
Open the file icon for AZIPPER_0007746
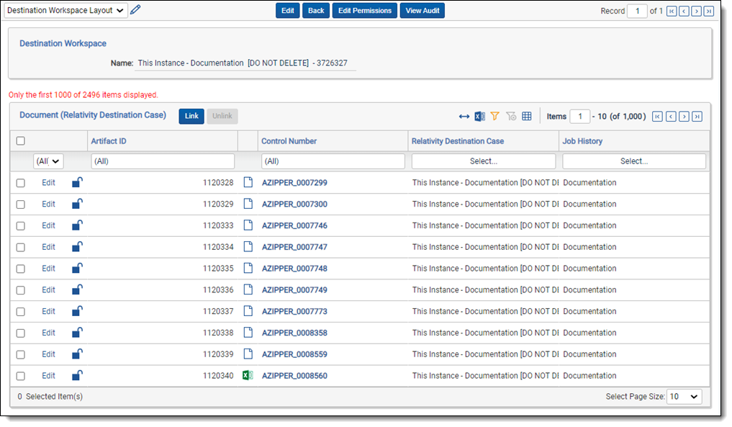(x=248, y=225)
